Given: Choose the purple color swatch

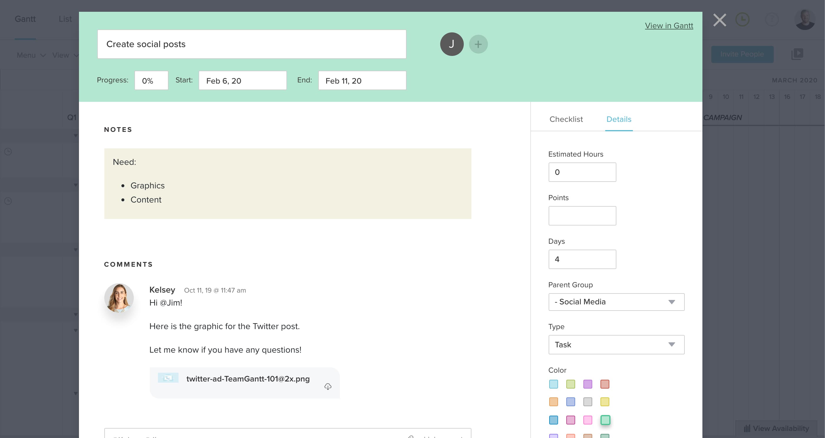Looking at the screenshot, I should [x=588, y=384].
